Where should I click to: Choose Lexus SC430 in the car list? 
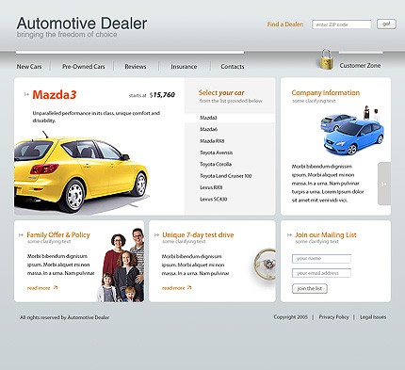coord(214,199)
